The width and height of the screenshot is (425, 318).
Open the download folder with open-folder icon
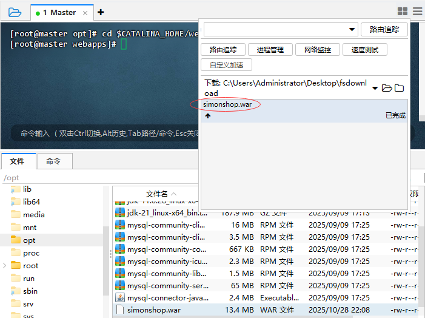(x=387, y=88)
